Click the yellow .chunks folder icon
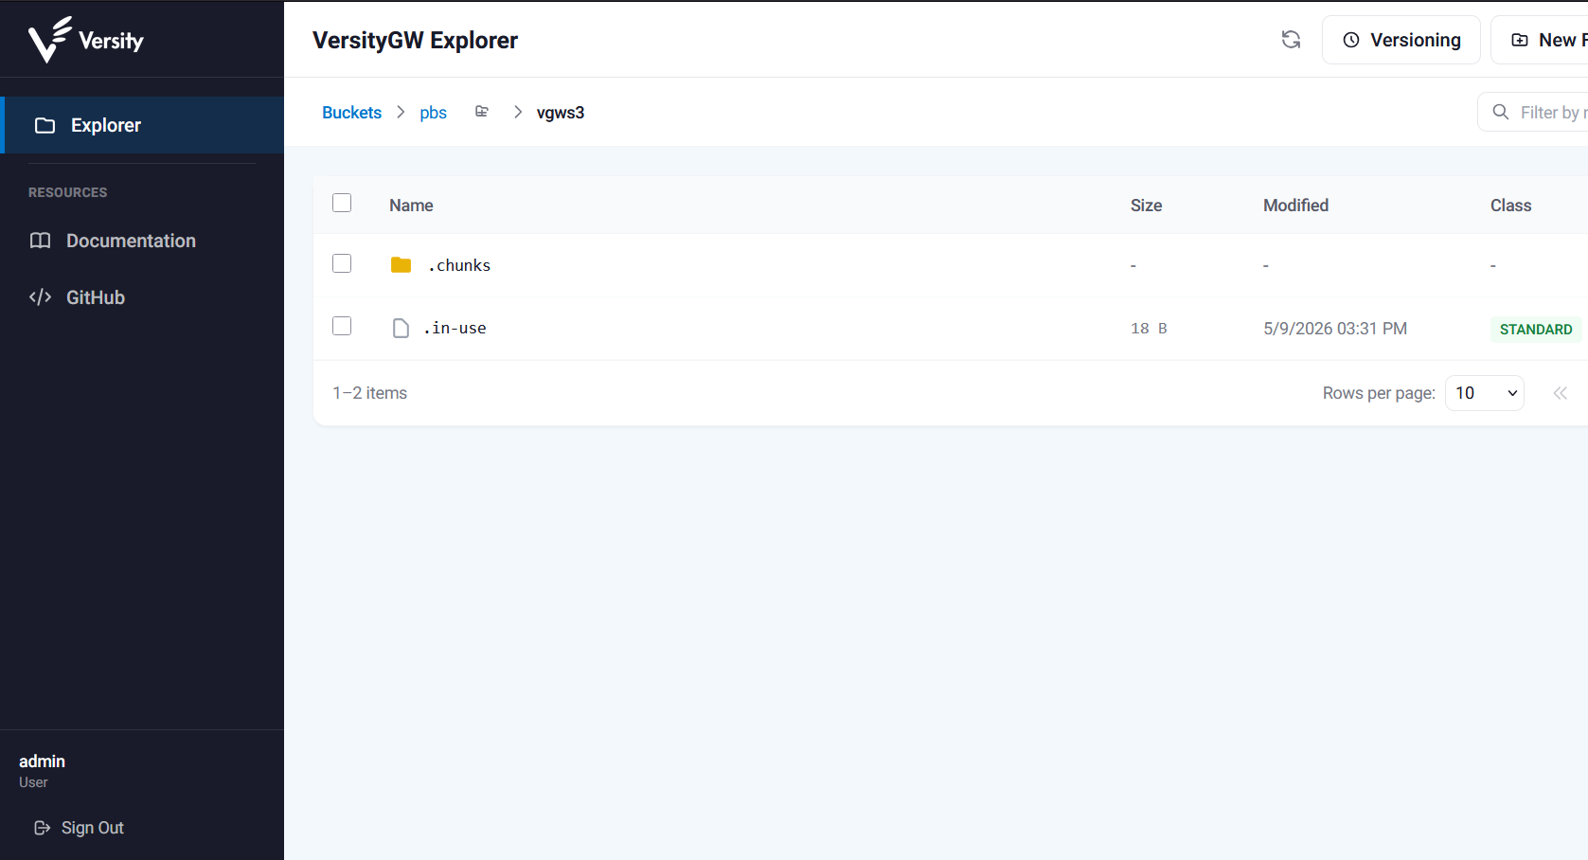 point(401,265)
